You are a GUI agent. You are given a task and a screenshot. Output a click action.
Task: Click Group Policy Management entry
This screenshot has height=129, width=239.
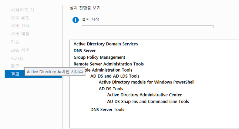pyautogui.click(x=99, y=57)
